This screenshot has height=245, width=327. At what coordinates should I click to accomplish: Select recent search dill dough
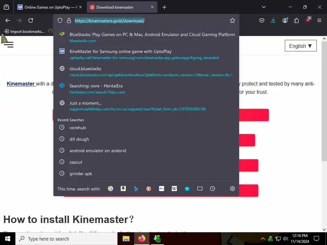pyautogui.click(x=146, y=139)
